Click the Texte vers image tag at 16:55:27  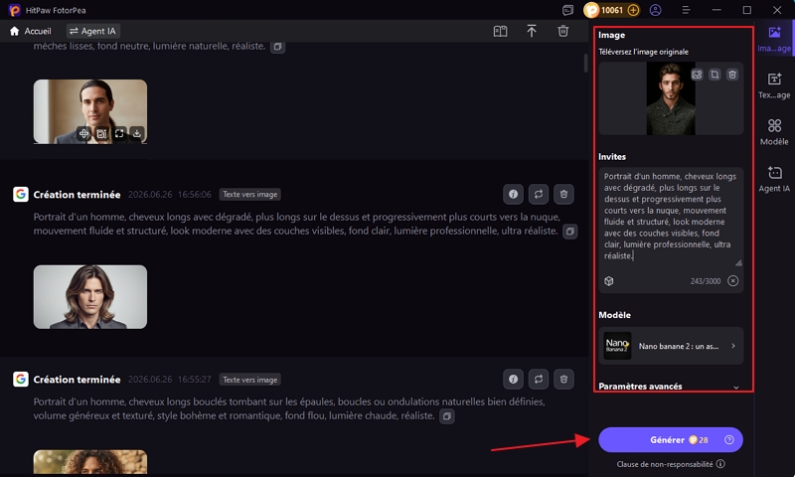(250, 380)
